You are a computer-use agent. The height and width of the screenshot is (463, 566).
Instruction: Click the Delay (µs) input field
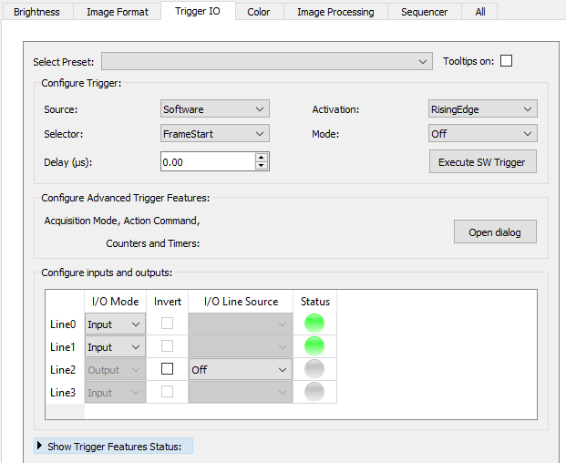pyautogui.click(x=207, y=161)
